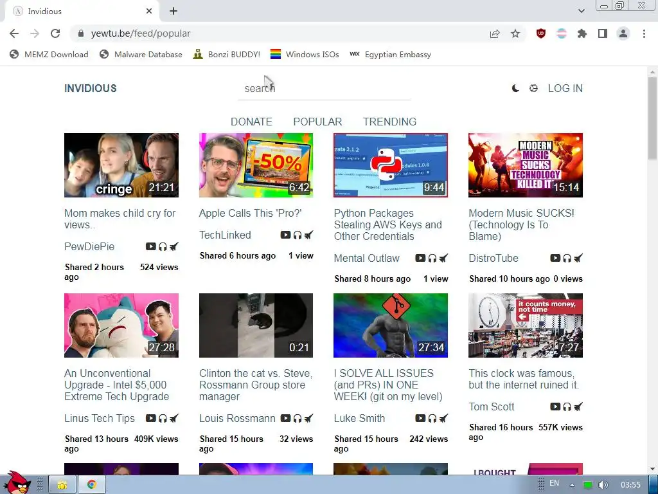Go to the POPULAR feed
658x494 pixels.
tap(317, 122)
